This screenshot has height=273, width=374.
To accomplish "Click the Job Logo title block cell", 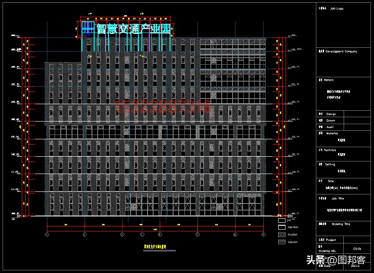I will click(337, 9).
